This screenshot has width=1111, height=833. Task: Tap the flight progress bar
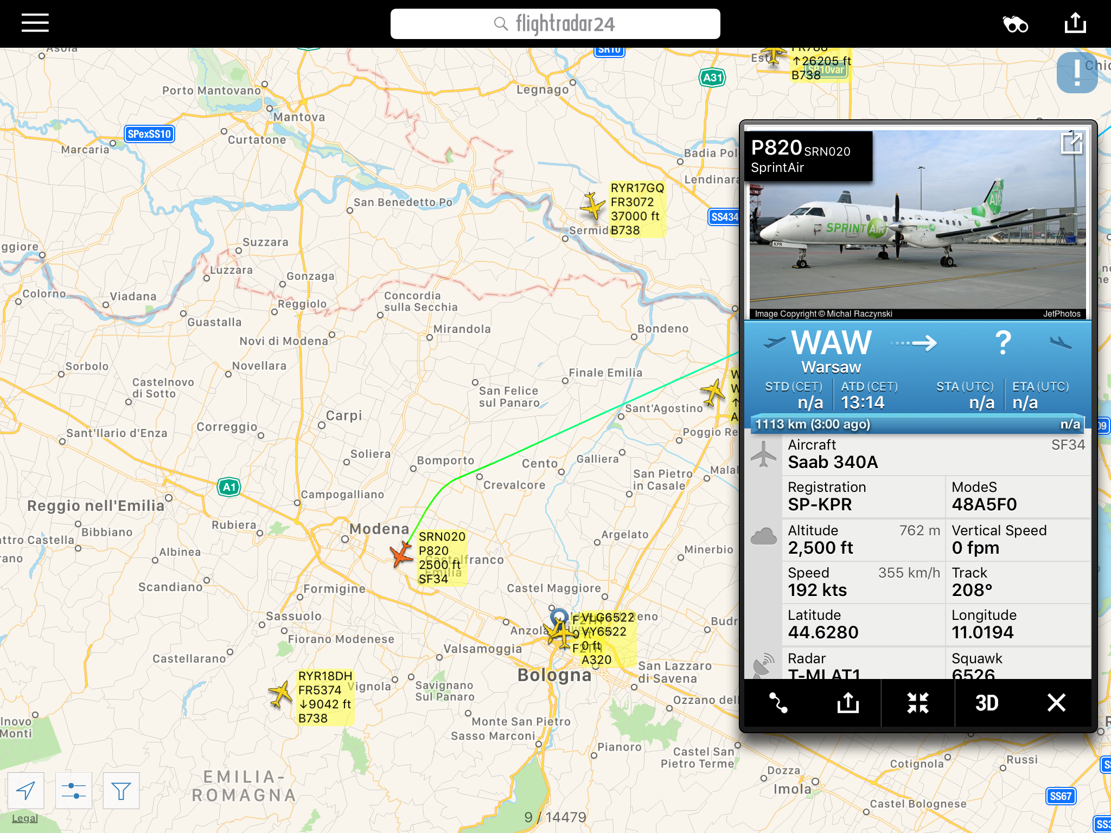[x=918, y=424]
